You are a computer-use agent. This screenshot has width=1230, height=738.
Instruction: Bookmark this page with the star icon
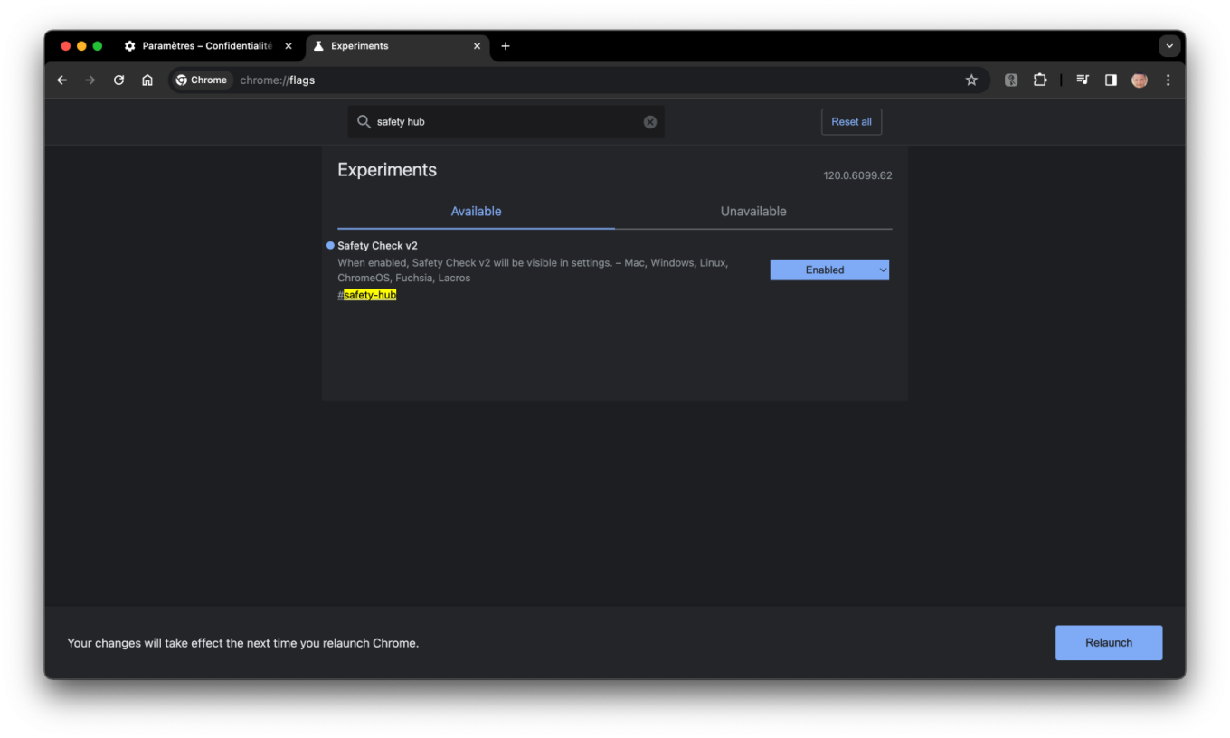971,80
